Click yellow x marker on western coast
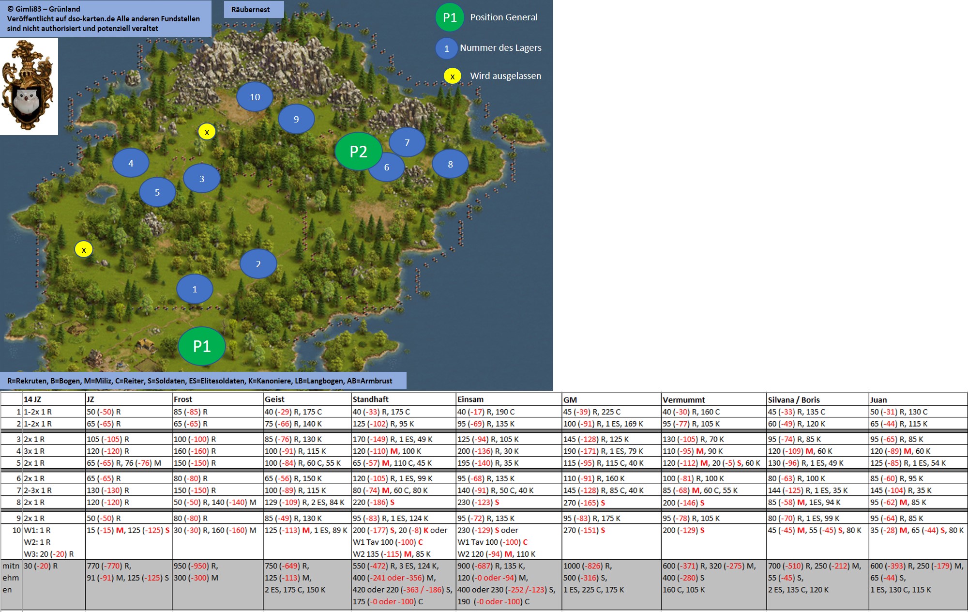The width and height of the screenshot is (968, 612). click(x=84, y=250)
